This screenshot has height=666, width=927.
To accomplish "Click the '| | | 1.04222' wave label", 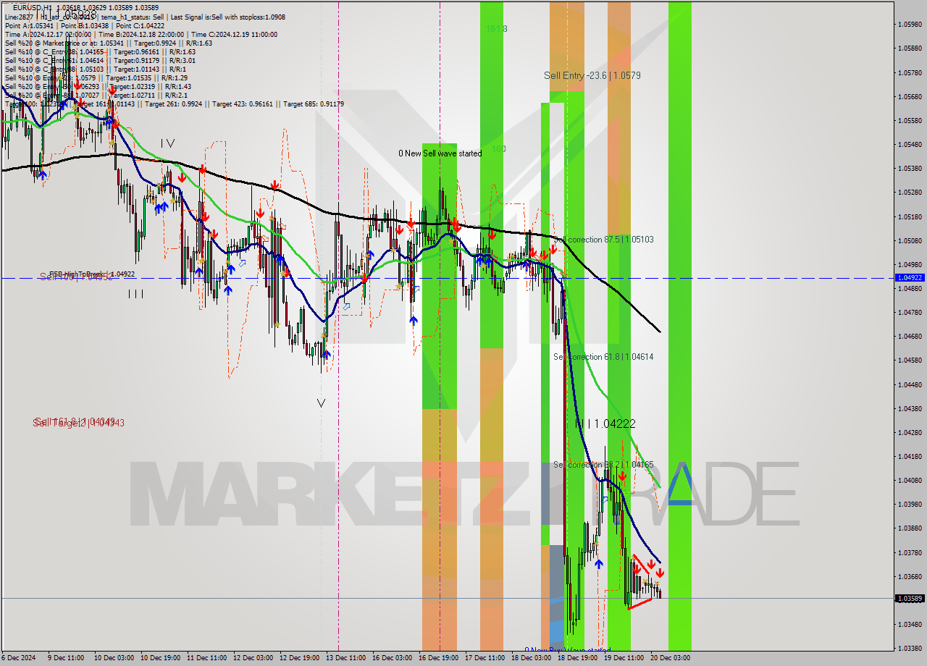I will (x=605, y=423).
